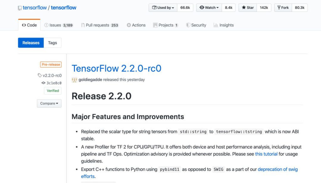
Task: Click goldiegadde's avatar thumbnail
Action: (74, 80)
